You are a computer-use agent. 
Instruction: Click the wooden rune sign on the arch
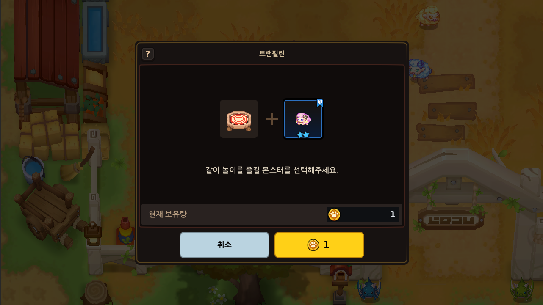click(x=451, y=220)
